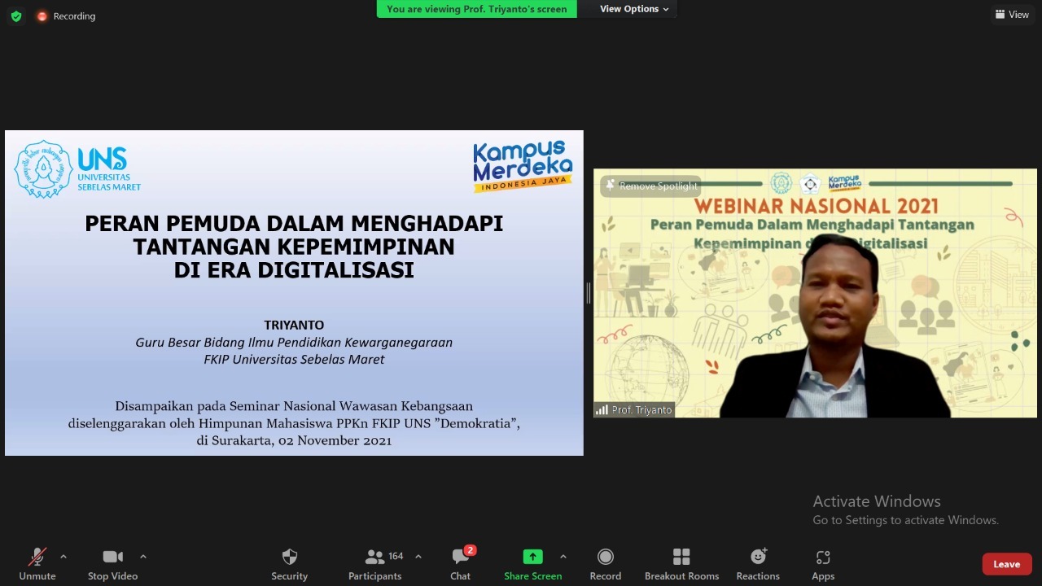The height and width of the screenshot is (586, 1042).
Task: Expand participants options arrow next to 164
Action: point(418,557)
